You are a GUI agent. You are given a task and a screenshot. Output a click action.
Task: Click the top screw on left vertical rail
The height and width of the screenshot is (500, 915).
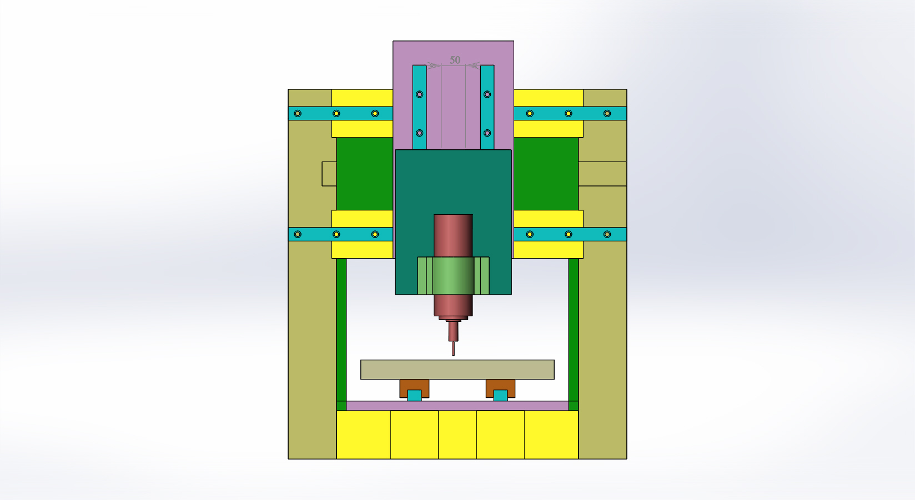pyautogui.click(x=419, y=94)
